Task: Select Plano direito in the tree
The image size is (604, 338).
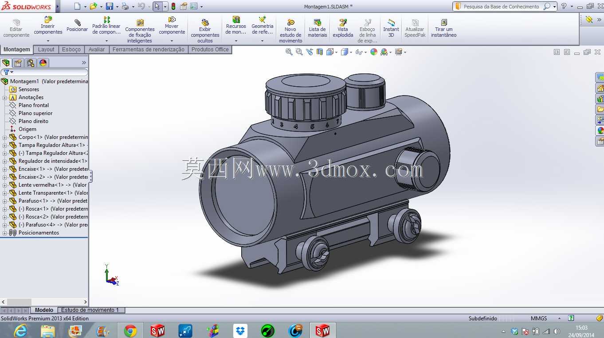Action: [x=33, y=121]
